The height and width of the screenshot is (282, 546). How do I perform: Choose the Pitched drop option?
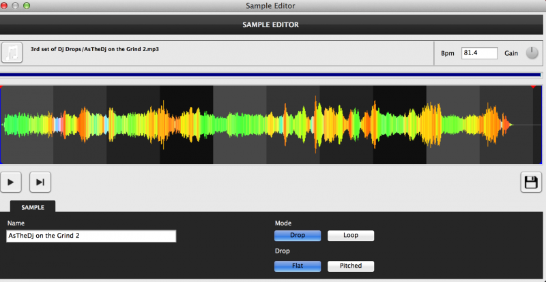pos(351,266)
